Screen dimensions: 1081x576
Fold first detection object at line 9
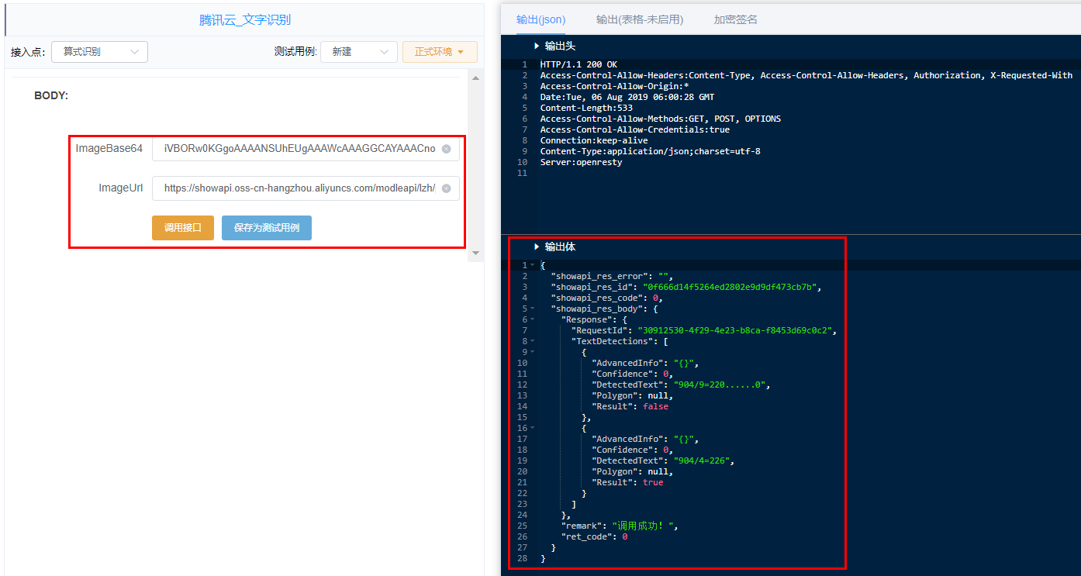pos(532,352)
